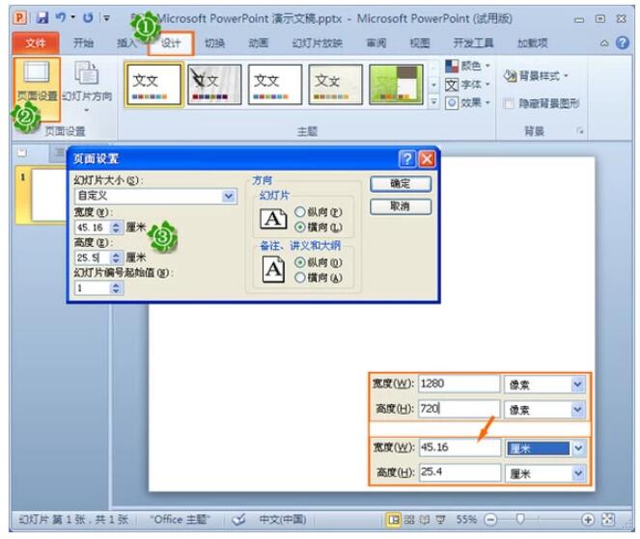
Task: Click the 宽度 value field showing 45.16
Action: pos(93,228)
